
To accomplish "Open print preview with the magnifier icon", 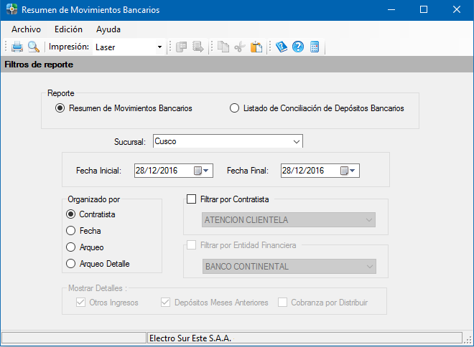I will point(33,47).
